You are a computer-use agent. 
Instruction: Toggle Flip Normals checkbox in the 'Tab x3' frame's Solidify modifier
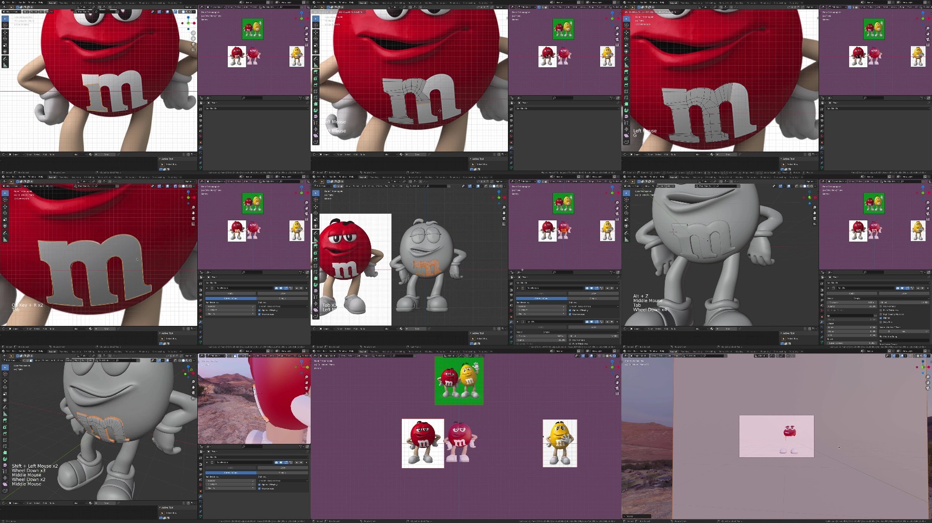click(570, 340)
